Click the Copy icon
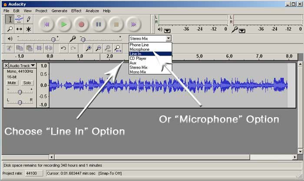 (20, 48)
